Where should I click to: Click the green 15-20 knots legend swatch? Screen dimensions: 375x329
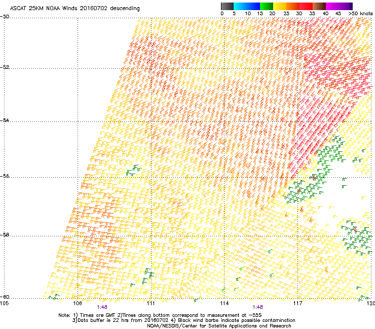pyautogui.click(x=267, y=6)
